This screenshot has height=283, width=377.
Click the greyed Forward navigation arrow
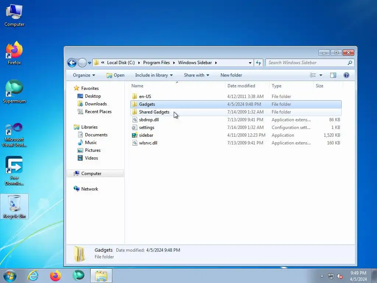82,63
